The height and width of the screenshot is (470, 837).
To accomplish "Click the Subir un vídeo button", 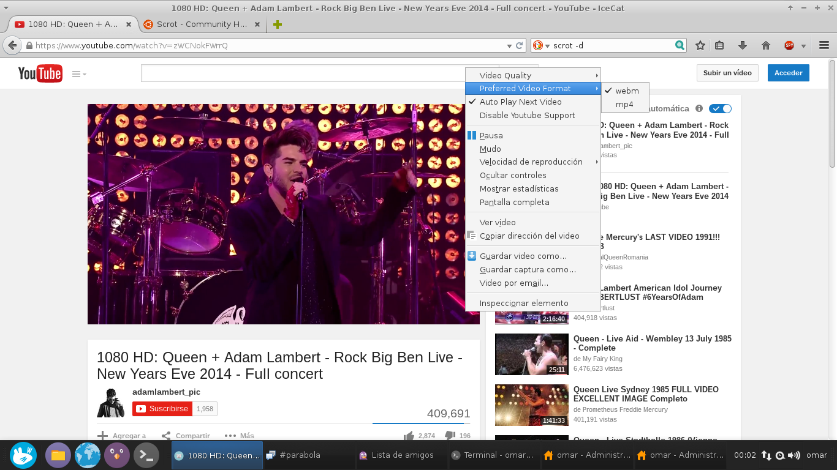I will [x=727, y=73].
